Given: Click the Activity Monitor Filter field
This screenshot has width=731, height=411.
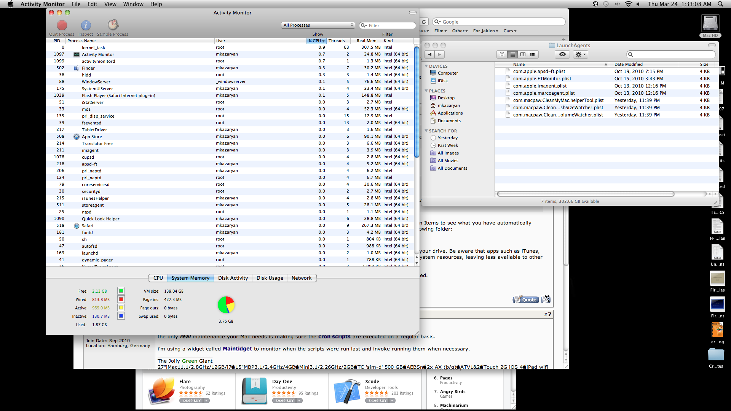Looking at the screenshot, I should pos(388,25).
